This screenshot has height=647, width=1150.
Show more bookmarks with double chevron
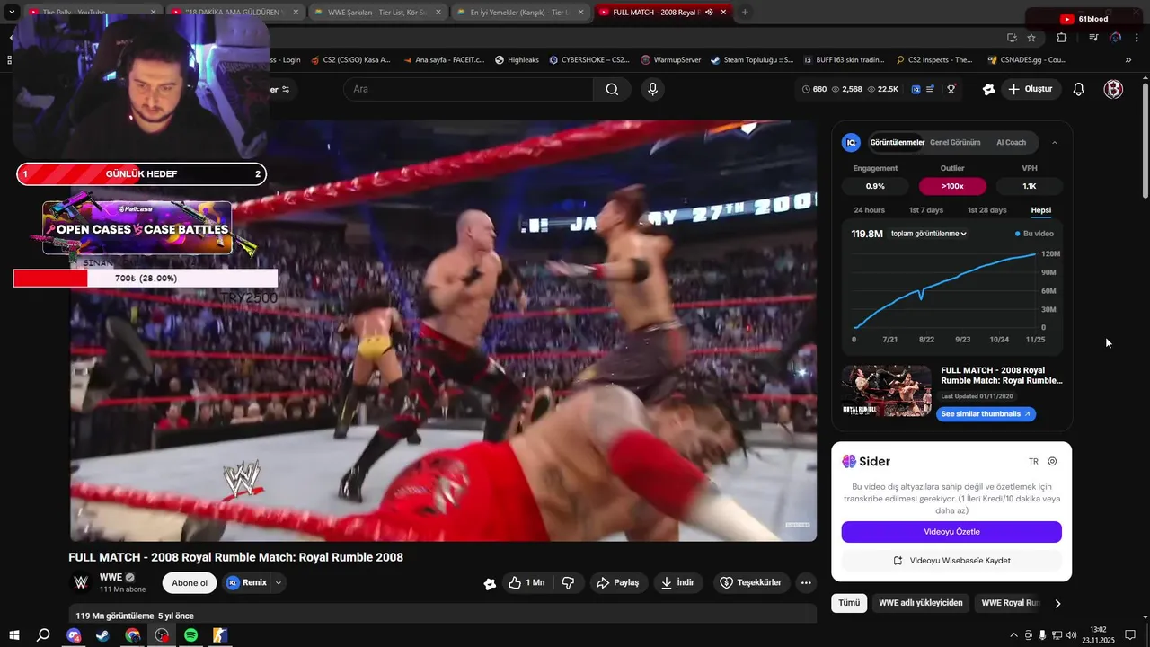pos(1128,59)
